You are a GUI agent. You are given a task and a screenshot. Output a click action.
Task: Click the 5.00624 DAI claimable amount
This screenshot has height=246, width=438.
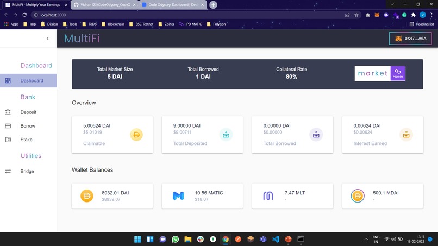point(97,125)
